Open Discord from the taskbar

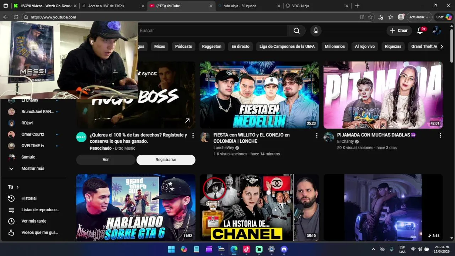pyautogui.click(x=284, y=249)
